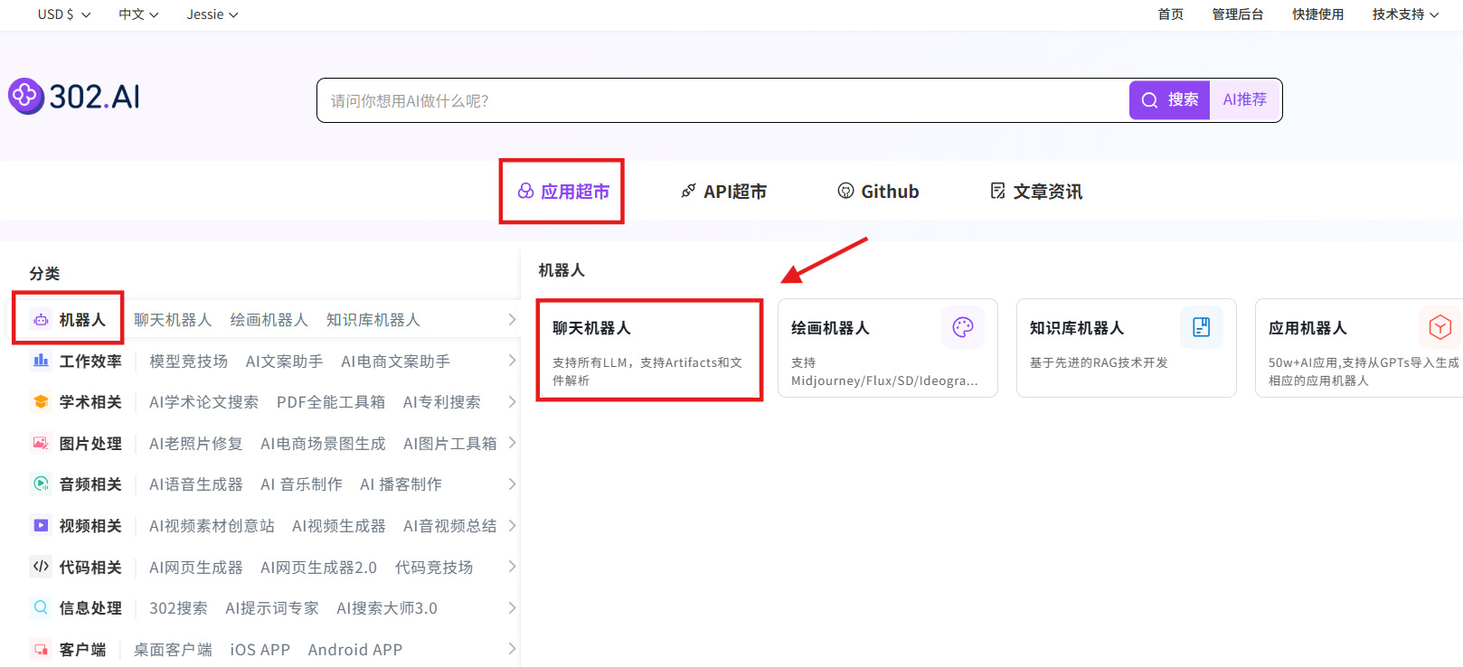
Task: Click the magnifier icon beside 信息处理
Action: point(41,607)
